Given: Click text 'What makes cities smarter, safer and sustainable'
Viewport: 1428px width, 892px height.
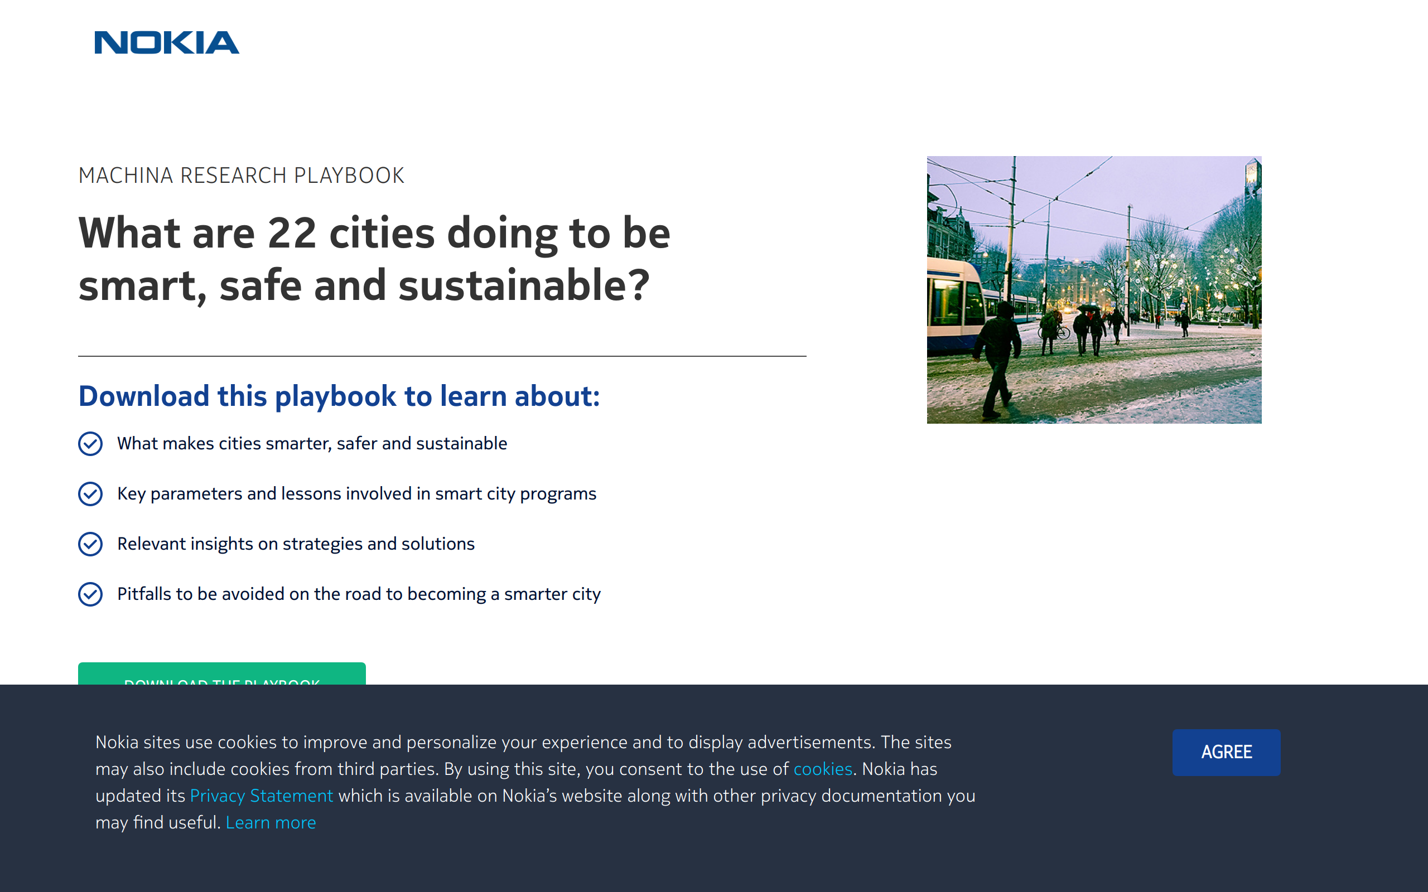Looking at the screenshot, I should (x=312, y=444).
